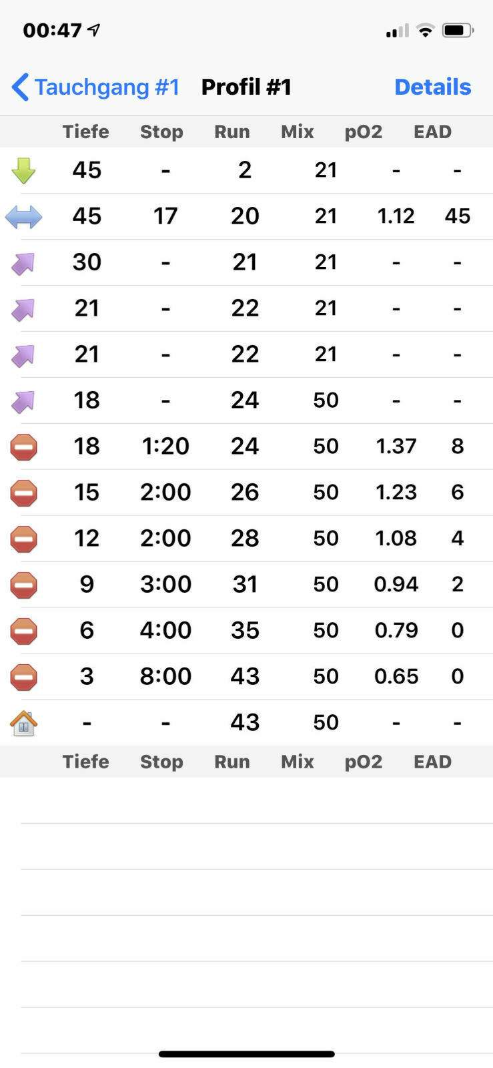Image resolution: width=493 pixels, height=1068 pixels.
Task: Tap the home indicator bar
Action: 246,1054
